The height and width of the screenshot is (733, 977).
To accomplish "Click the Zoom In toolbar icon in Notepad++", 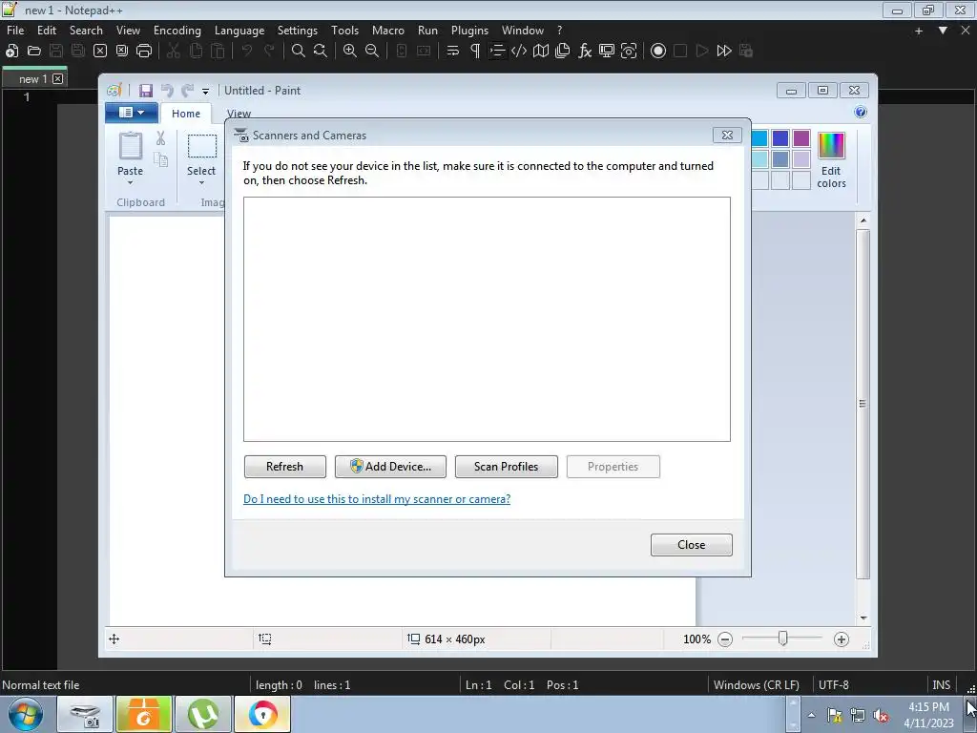I will [x=349, y=52].
